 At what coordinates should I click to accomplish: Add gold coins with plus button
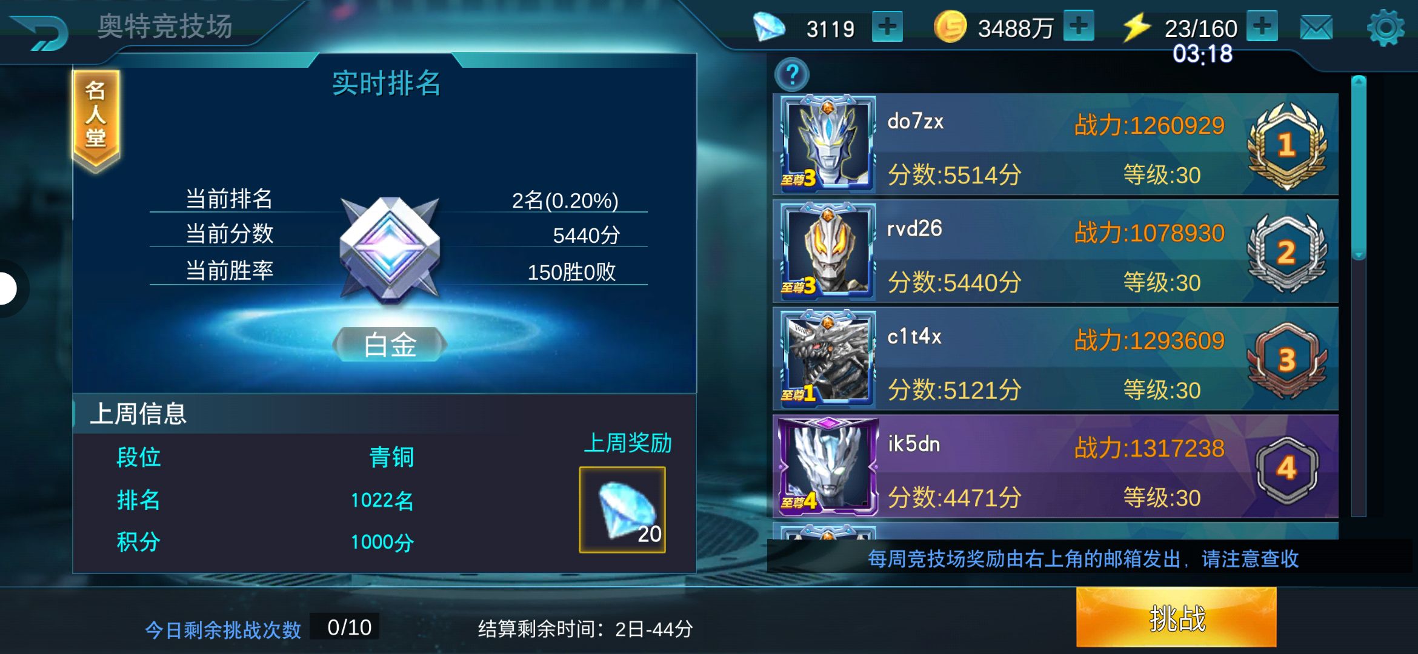(1079, 26)
